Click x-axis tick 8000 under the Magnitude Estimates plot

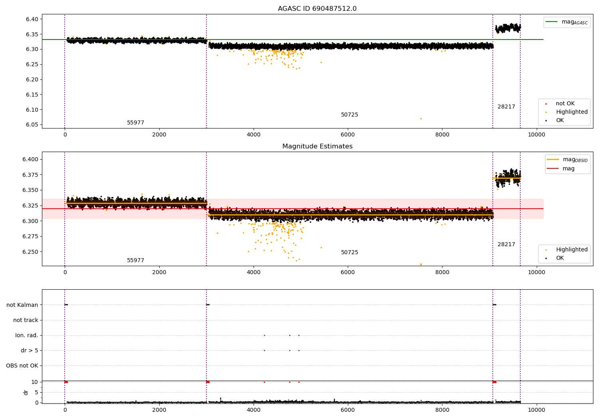[442, 273]
